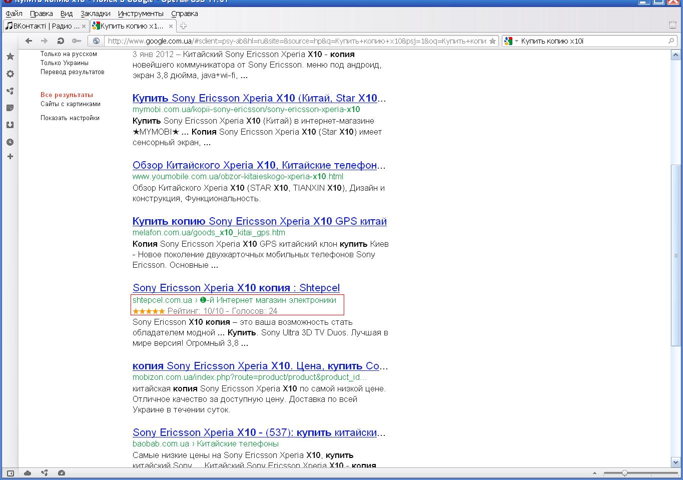
Task: Open Bookmarks panel star in sidebar
Action: (10, 57)
